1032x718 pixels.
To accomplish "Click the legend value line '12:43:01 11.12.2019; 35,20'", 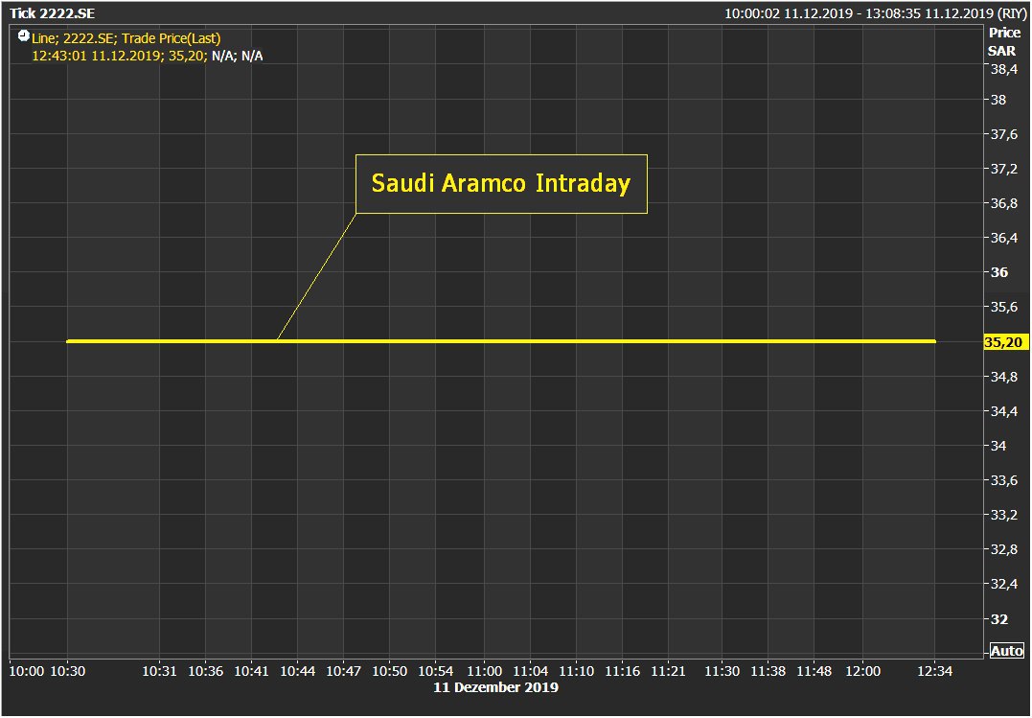I will pos(120,56).
